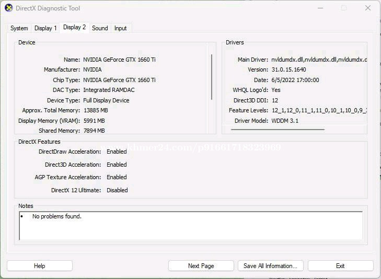381x279 pixels.
Task: Click the DirectX Diagnostic Tool title icon
Action: coord(9,8)
